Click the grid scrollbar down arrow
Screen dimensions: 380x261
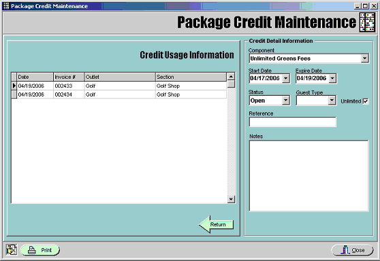pos(231,199)
